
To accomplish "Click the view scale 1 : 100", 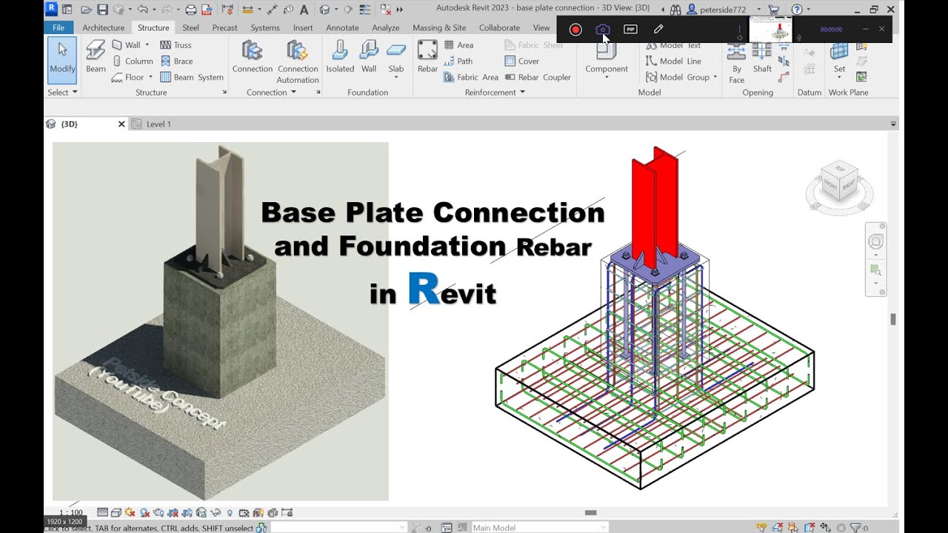I will click(x=71, y=512).
